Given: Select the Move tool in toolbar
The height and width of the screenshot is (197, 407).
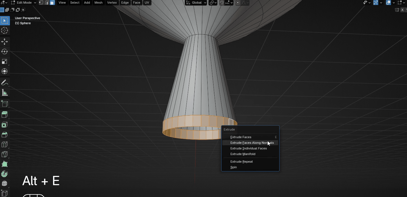Looking at the screenshot, I should click(5, 42).
